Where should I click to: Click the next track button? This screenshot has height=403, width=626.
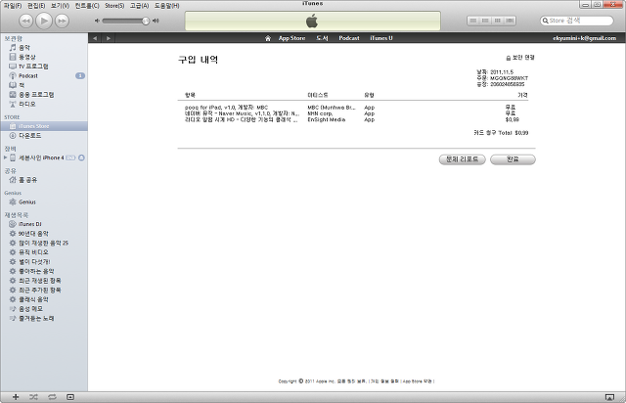pos(62,21)
